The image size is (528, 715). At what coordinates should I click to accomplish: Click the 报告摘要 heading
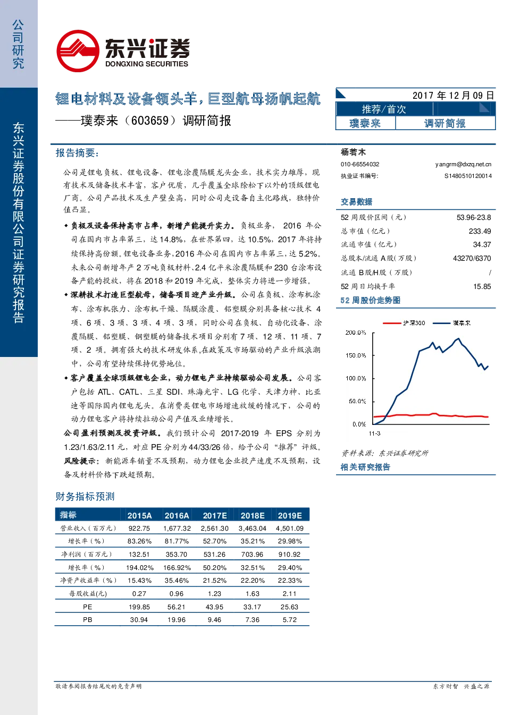coord(77,153)
